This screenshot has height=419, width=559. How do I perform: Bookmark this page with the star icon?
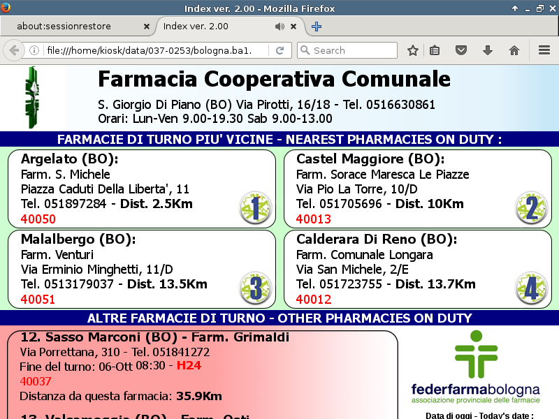click(413, 50)
